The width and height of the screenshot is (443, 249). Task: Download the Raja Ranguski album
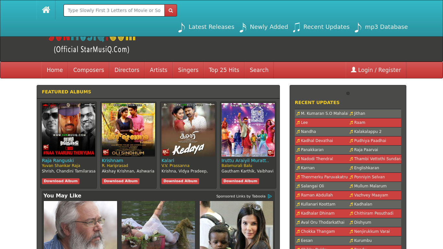click(61, 181)
